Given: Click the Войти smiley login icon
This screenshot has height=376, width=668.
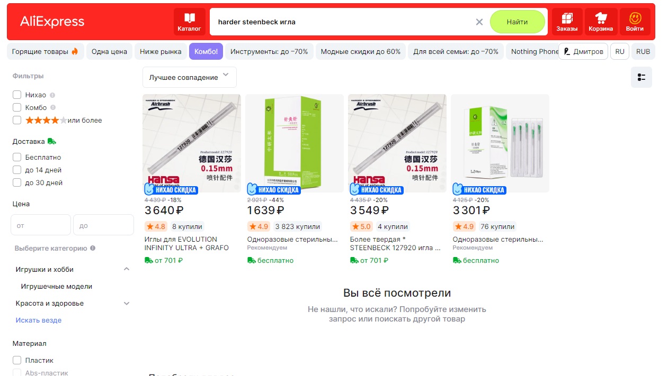Looking at the screenshot, I should [635, 22].
